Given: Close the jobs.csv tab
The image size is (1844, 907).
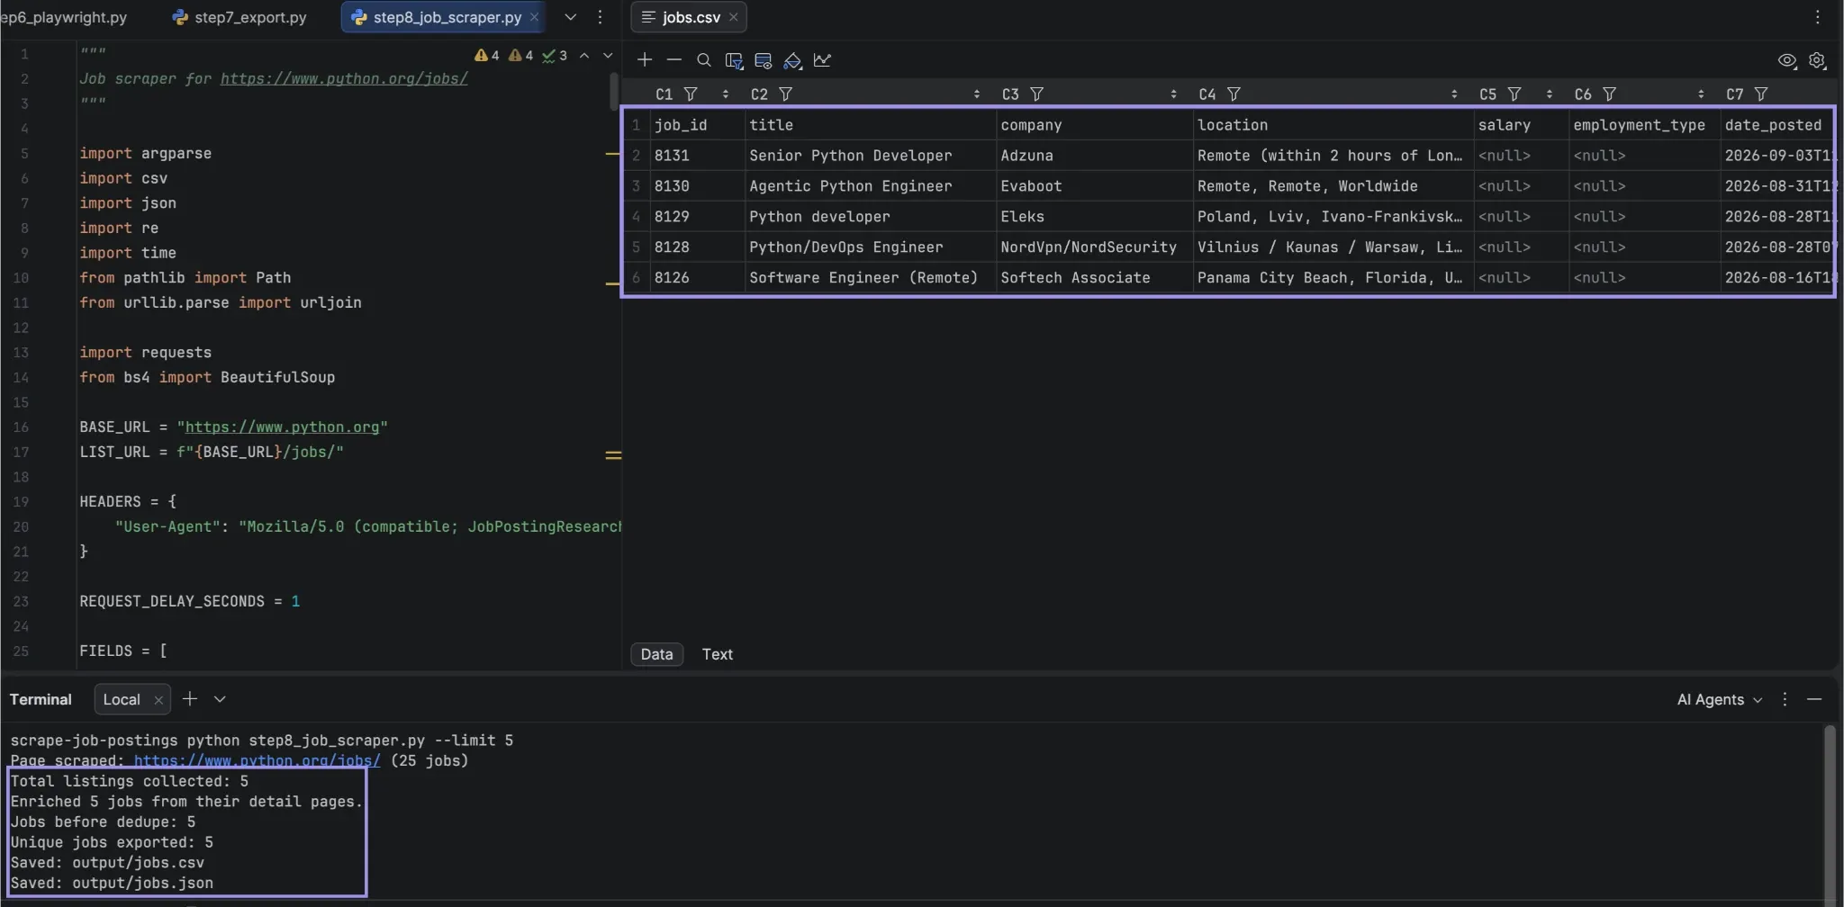Looking at the screenshot, I should pos(733,17).
